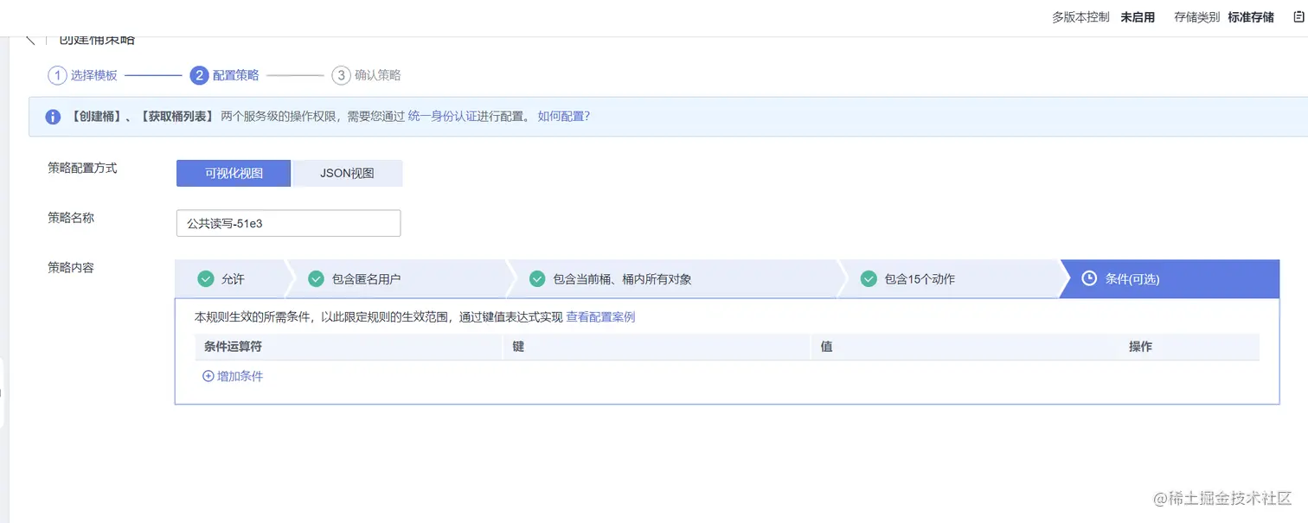The width and height of the screenshot is (1308, 523).
Task: Click the 策略配置方式 label
Action: (x=82, y=168)
